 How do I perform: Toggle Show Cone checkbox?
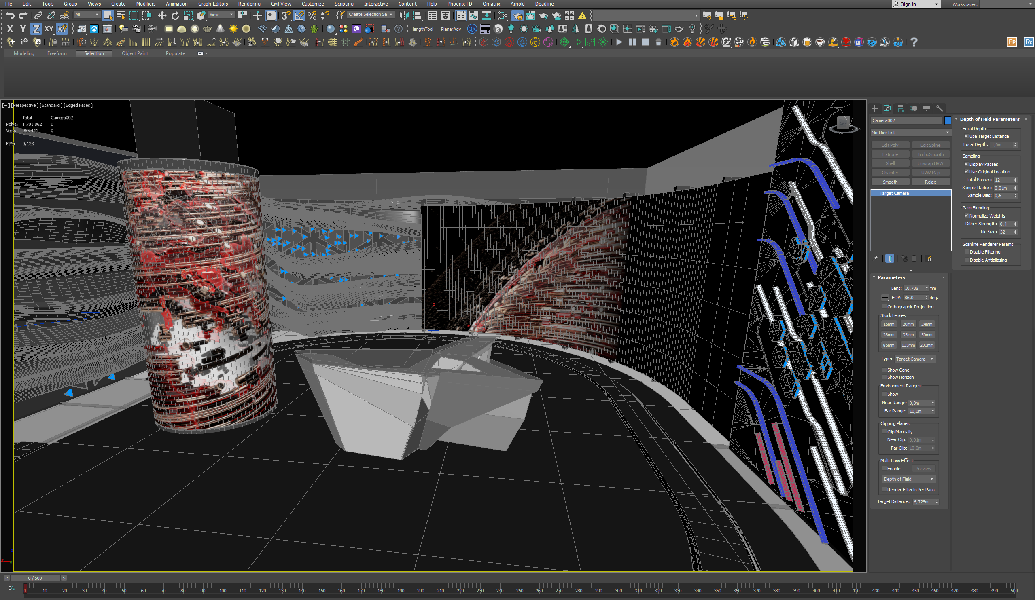tap(884, 370)
